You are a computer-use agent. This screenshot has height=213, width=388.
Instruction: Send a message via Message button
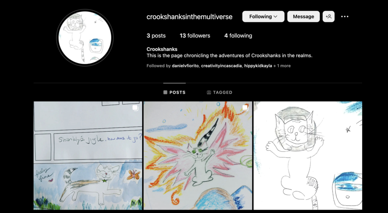point(304,17)
